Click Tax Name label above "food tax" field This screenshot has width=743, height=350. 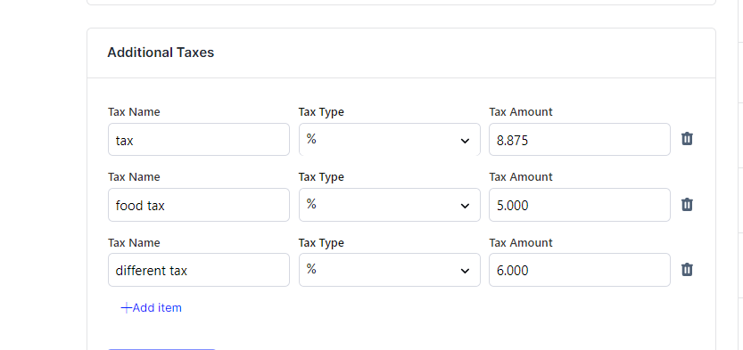[134, 177]
